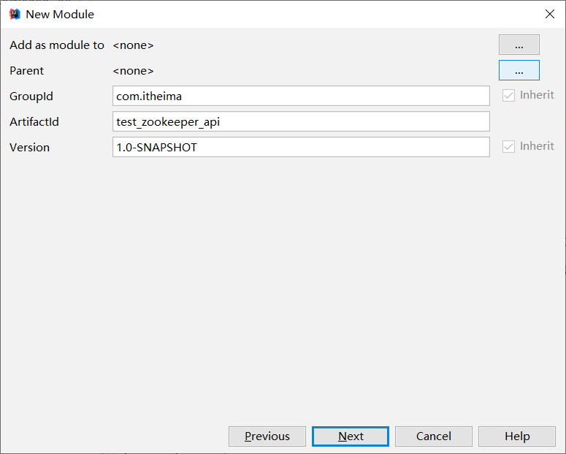Image resolution: width=566 pixels, height=454 pixels.
Task: Click the Version label
Action: [x=30, y=148]
